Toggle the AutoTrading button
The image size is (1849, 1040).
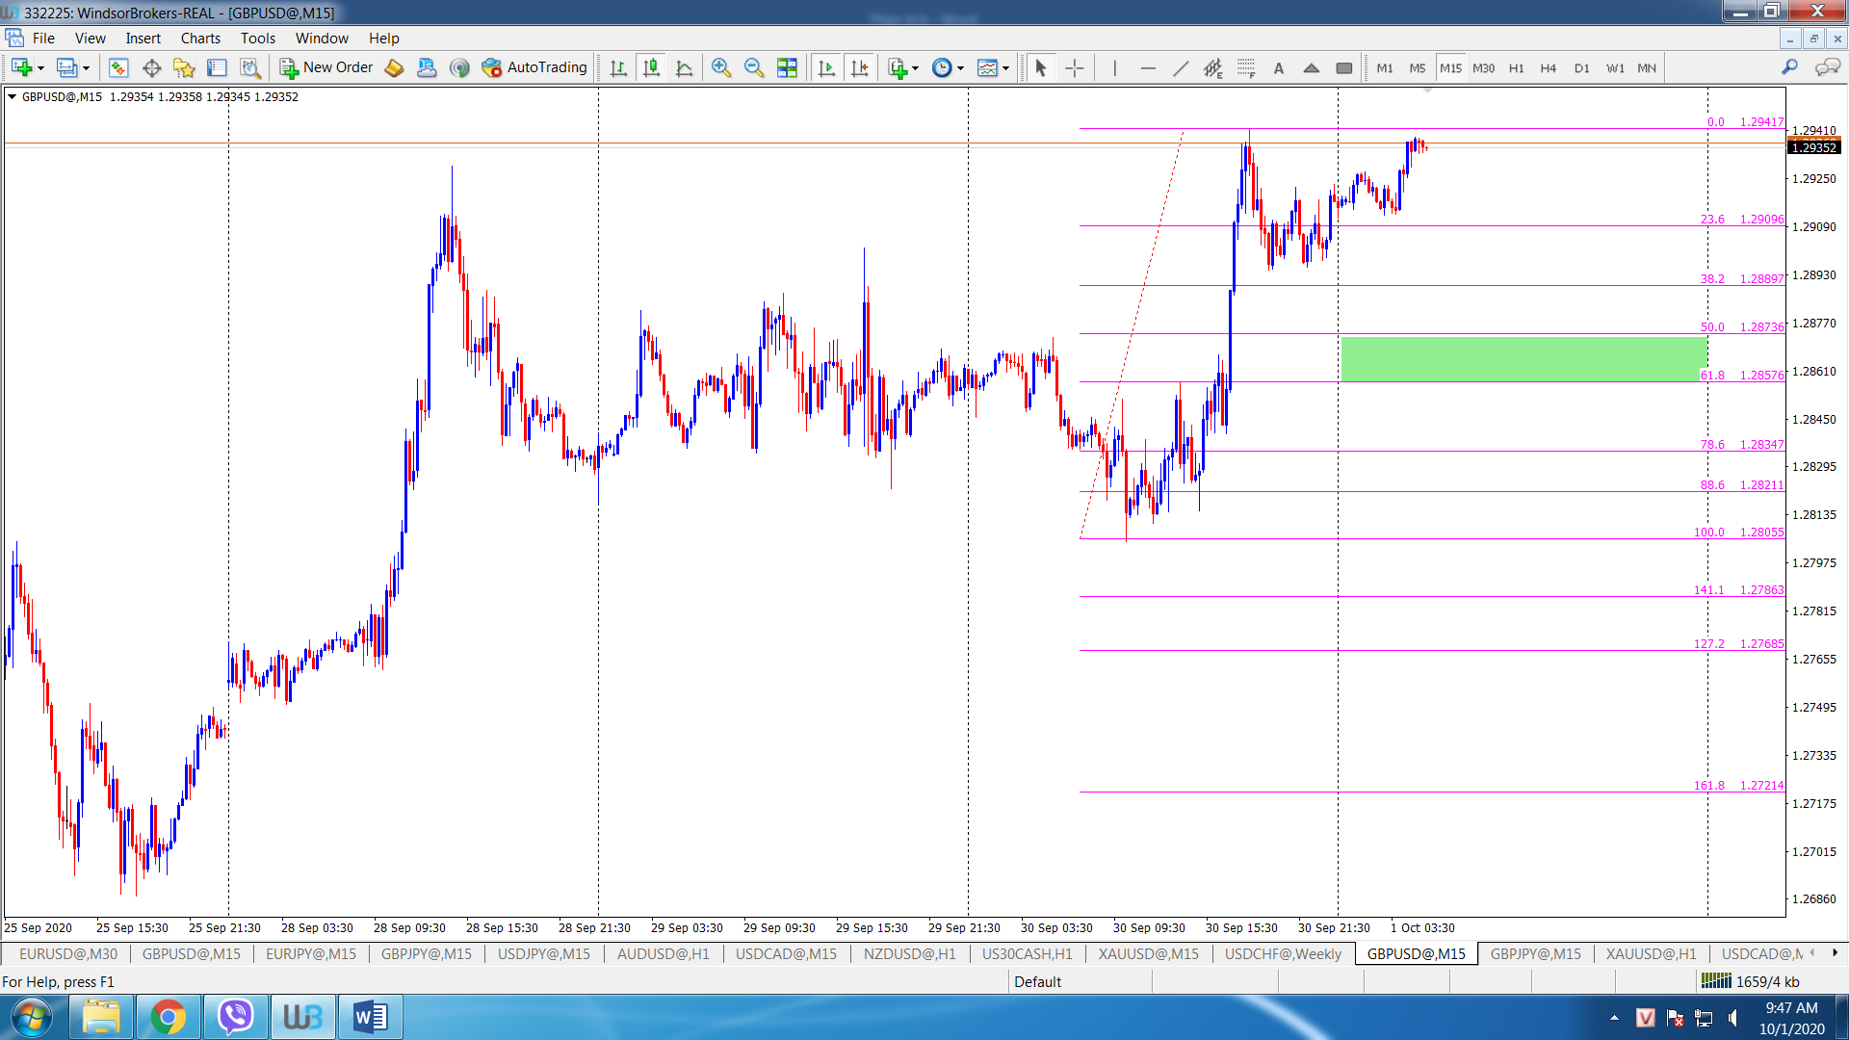pos(534,67)
